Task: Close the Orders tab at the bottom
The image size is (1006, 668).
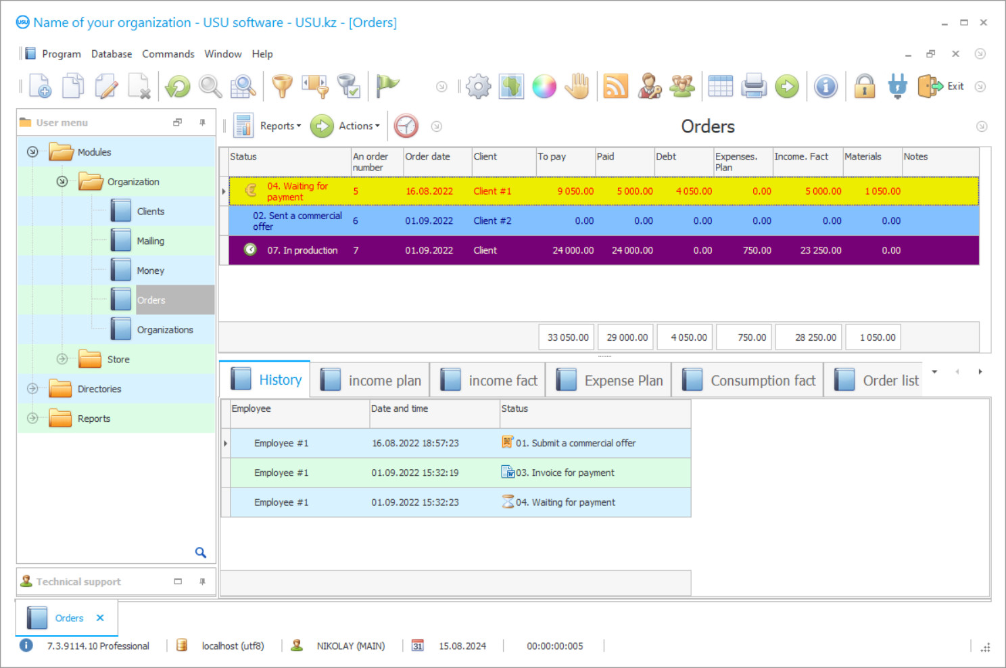Action: (99, 617)
